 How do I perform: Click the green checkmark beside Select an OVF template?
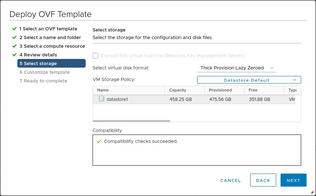point(14,29)
